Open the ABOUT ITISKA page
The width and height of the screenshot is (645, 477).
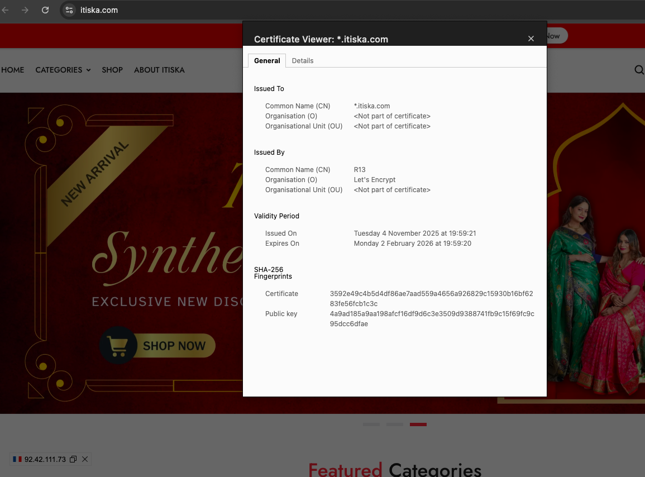pos(159,70)
